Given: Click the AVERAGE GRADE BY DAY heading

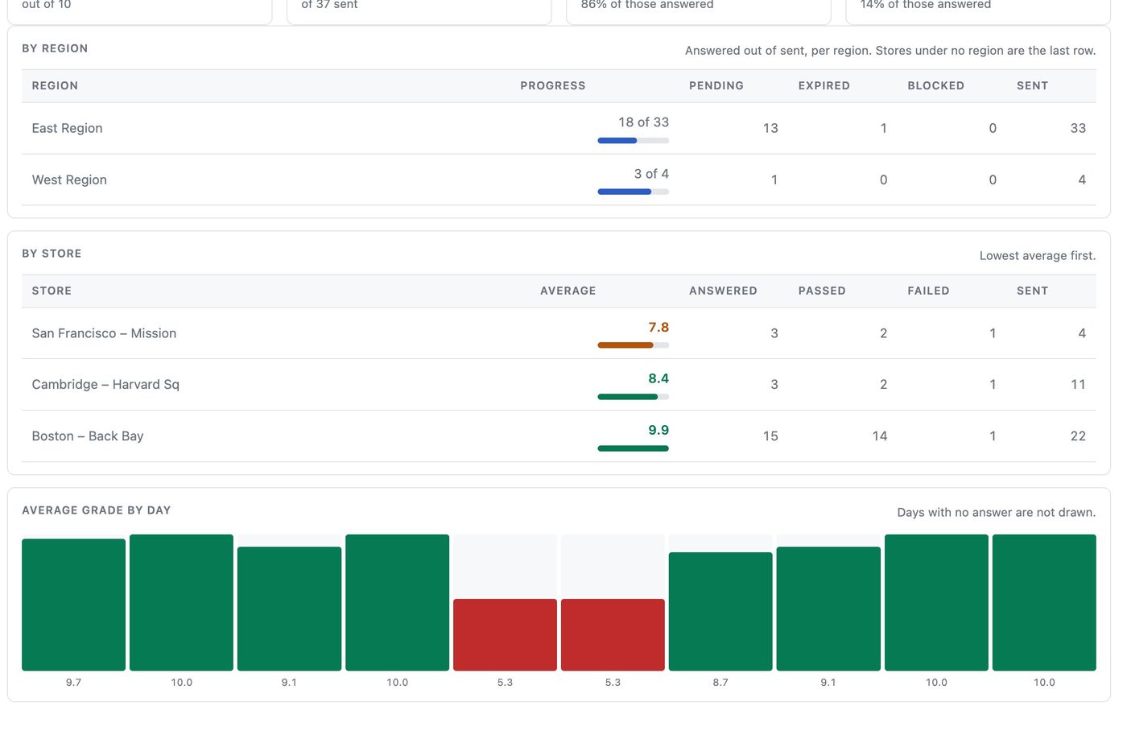Looking at the screenshot, I should 97,510.
